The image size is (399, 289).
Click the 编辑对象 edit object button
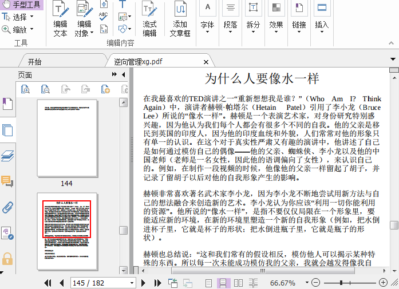[84, 19]
